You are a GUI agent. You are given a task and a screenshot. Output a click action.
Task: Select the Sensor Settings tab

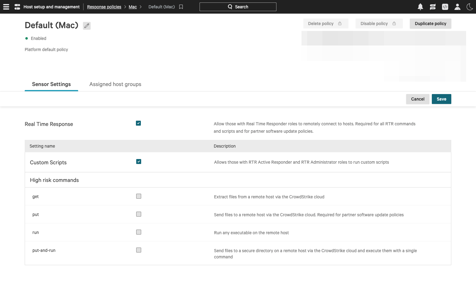(x=51, y=84)
